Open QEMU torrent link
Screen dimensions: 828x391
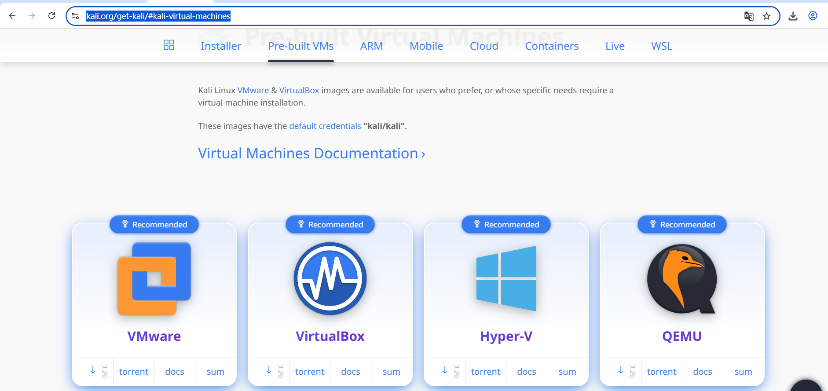point(662,372)
